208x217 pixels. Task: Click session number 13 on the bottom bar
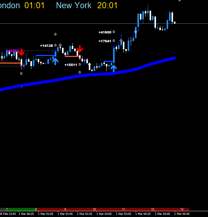182,209
